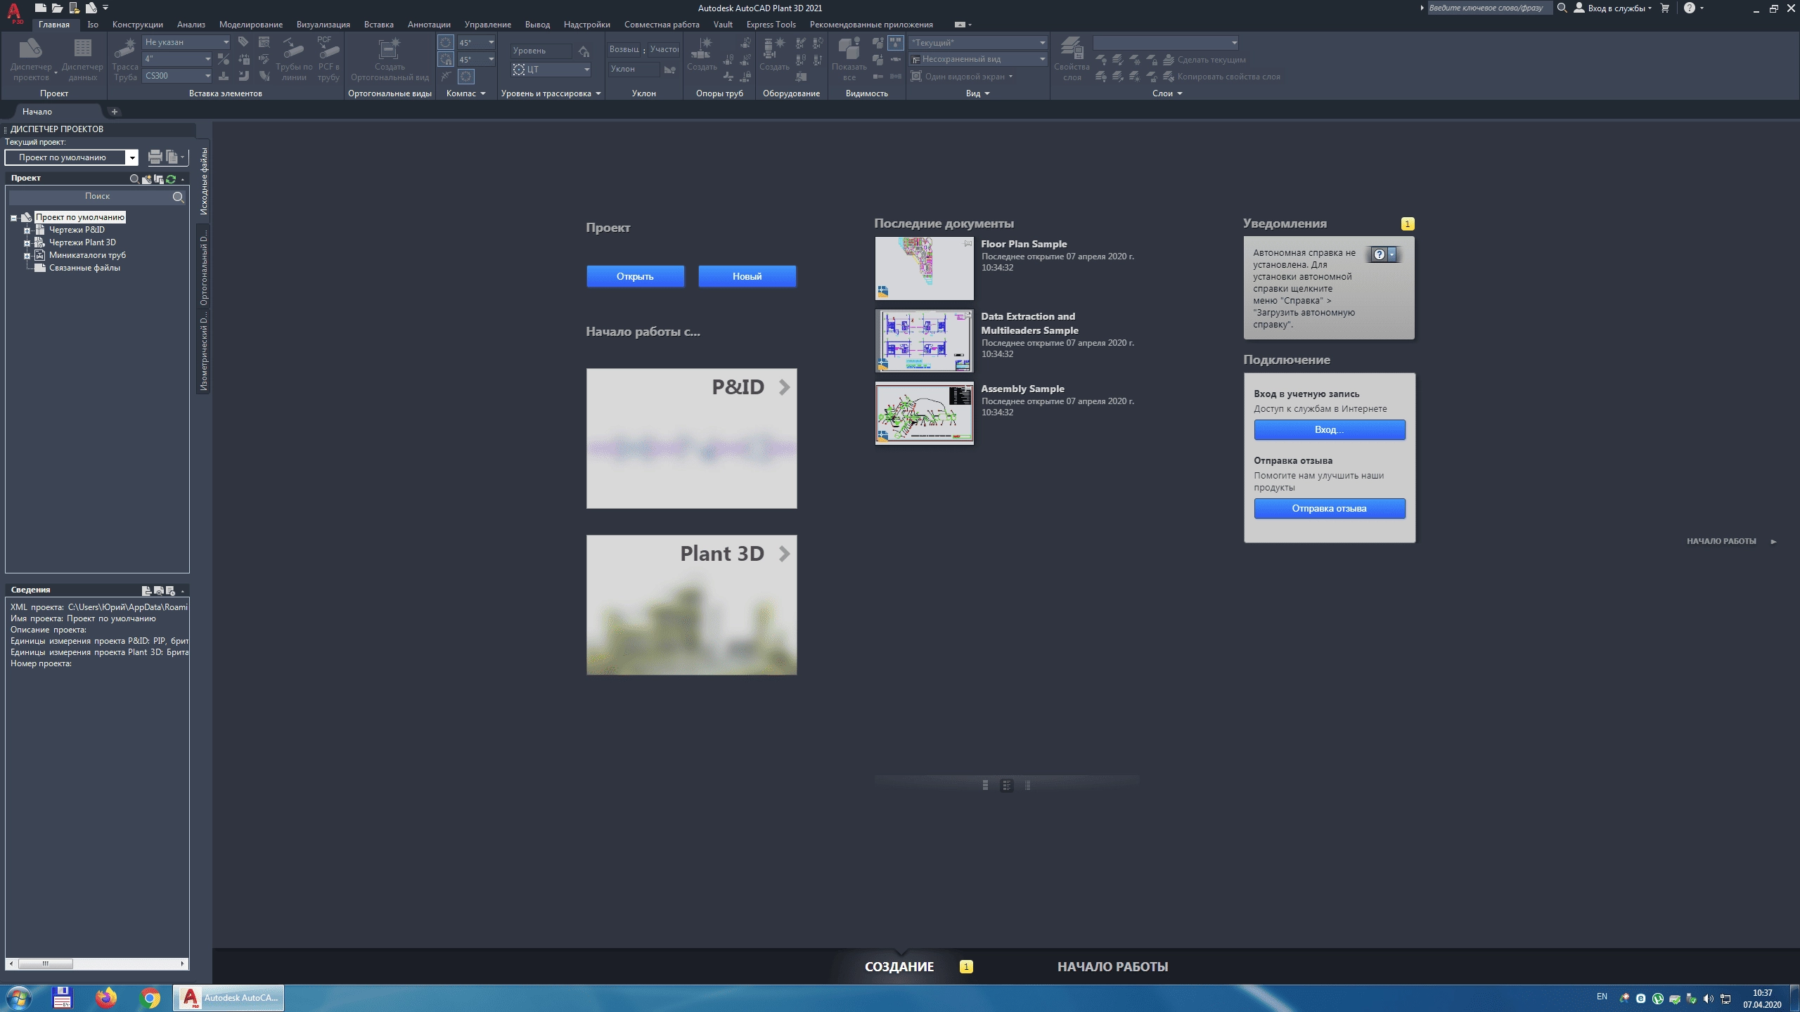This screenshot has height=1012, width=1800.
Task: Toggle the second compass button beside lower 45°
Action: pos(446,59)
